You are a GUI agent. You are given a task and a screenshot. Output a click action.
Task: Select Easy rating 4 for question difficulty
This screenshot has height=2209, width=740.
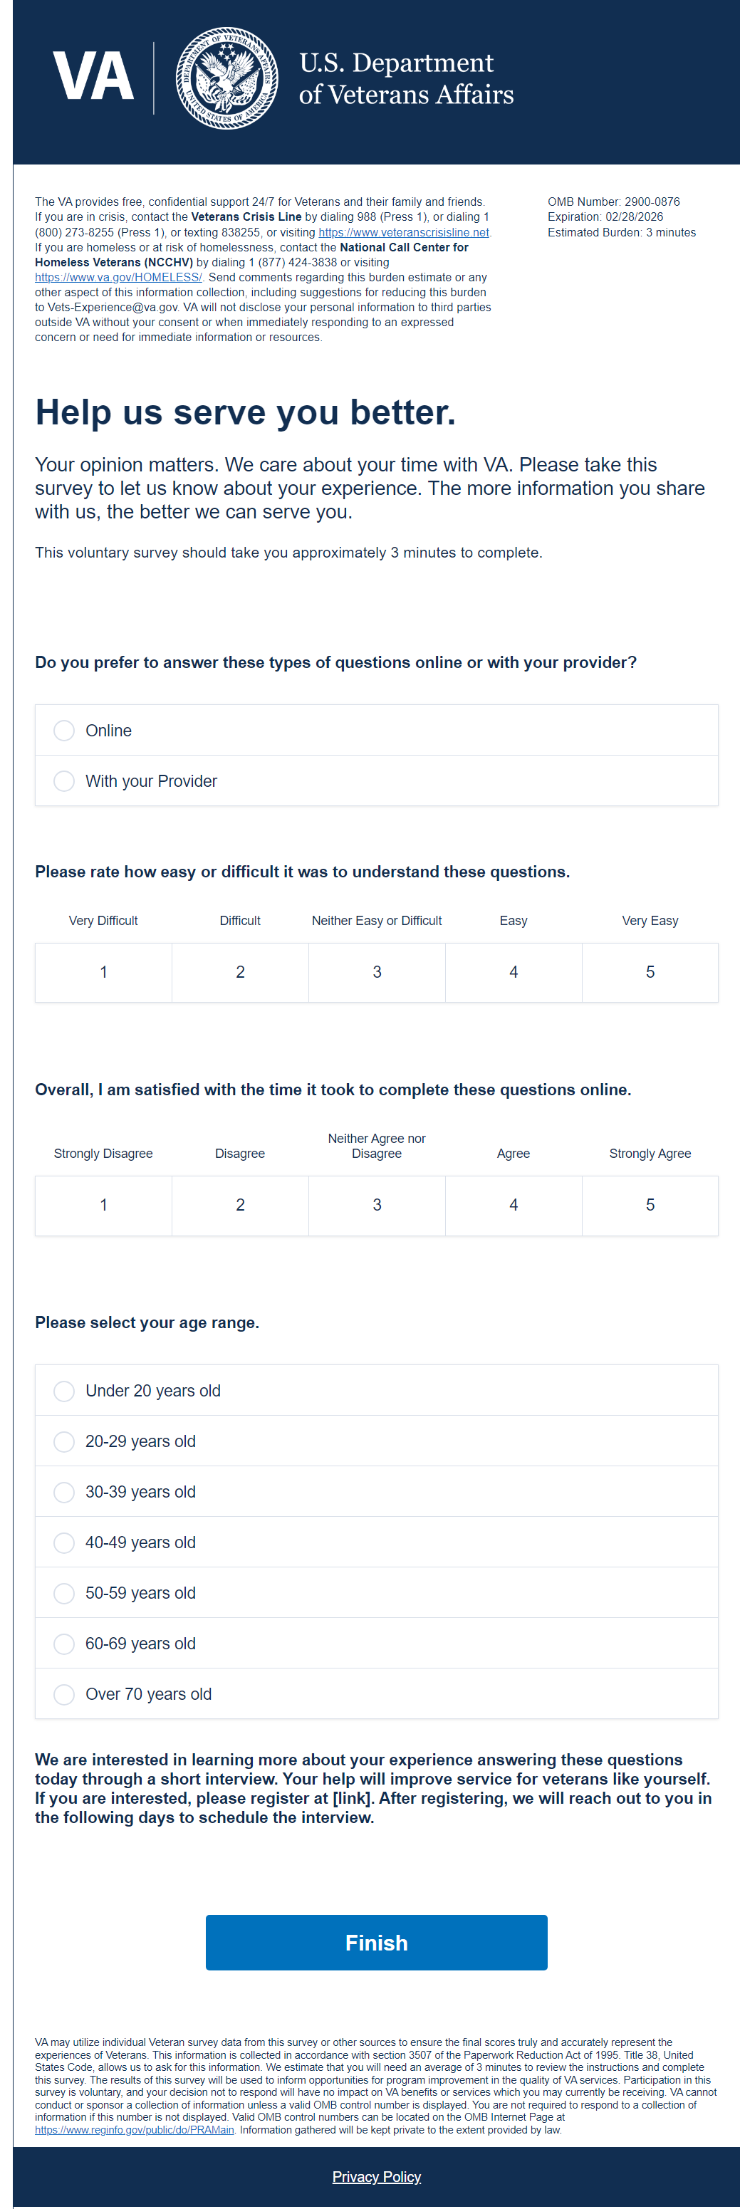pyautogui.click(x=514, y=971)
